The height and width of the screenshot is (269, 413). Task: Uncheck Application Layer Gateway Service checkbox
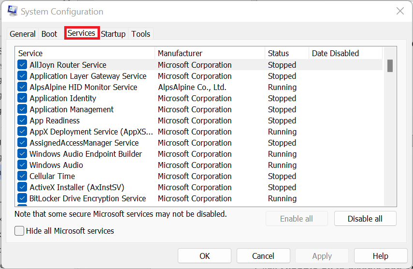[x=22, y=76]
